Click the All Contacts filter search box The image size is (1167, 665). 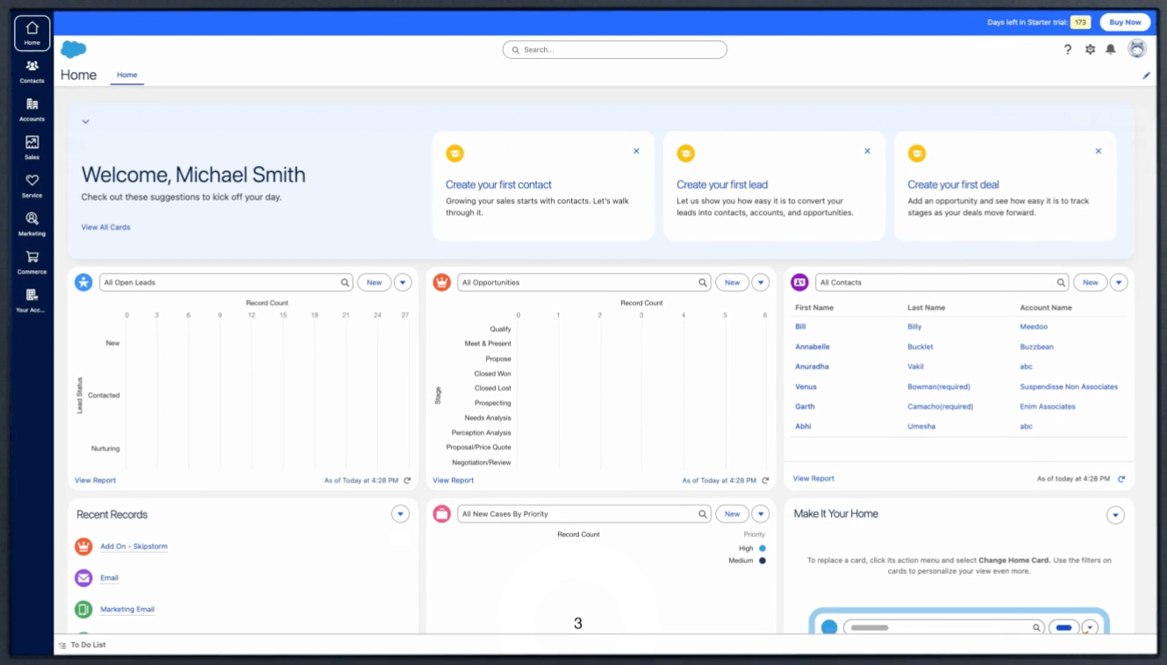click(x=943, y=282)
